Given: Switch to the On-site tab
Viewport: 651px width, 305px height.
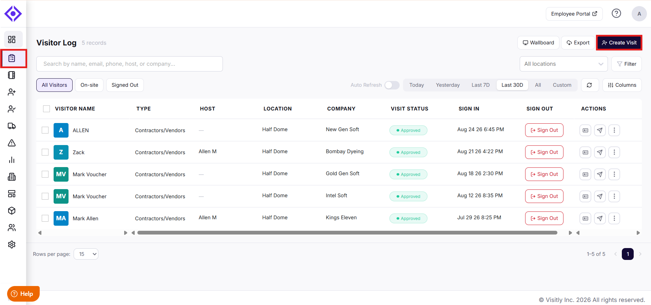Looking at the screenshot, I should click(89, 85).
